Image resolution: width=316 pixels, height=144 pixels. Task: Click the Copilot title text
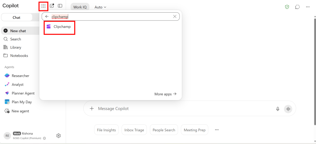10,6
